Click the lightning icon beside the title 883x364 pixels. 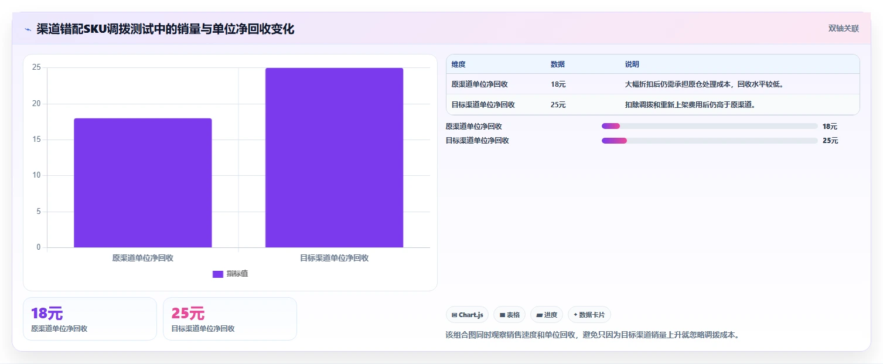(28, 29)
